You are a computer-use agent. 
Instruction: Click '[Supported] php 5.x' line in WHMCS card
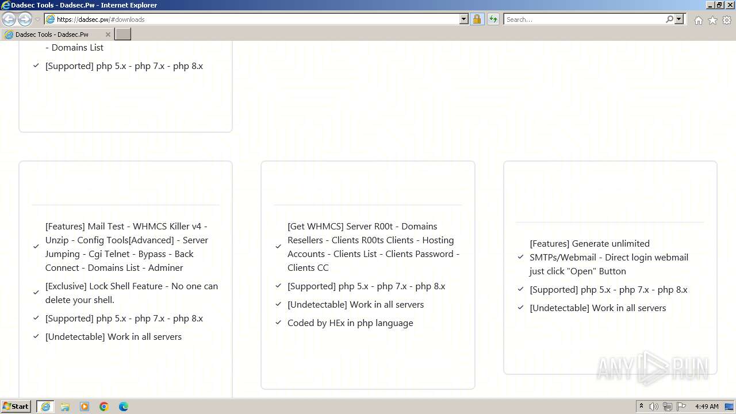click(x=366, y=286)
